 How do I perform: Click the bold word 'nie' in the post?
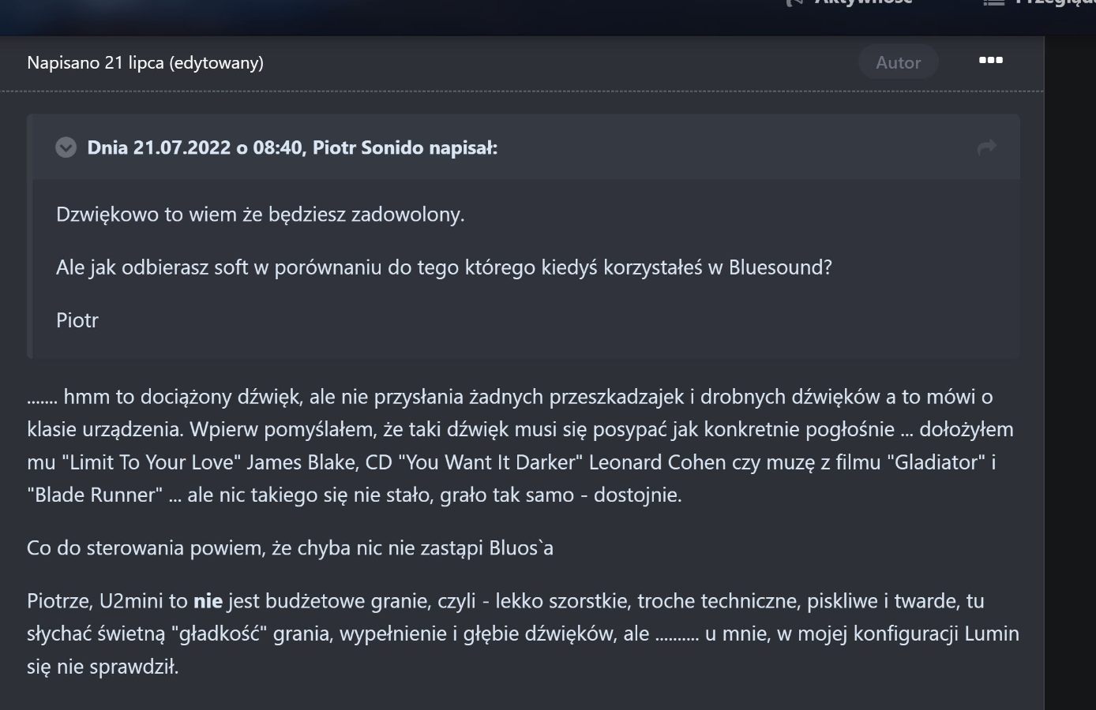pyautogui.click(x=208, y=601)
